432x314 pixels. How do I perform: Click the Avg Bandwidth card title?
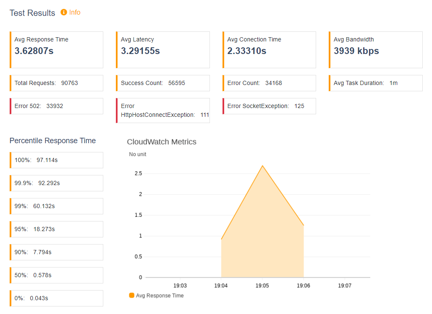[x=354, y=39]
